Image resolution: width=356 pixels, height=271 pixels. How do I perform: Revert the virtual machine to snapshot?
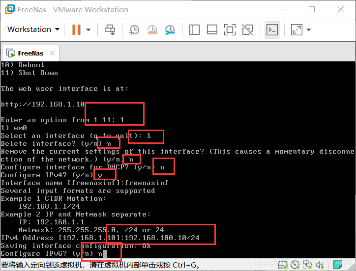[152, 30]
